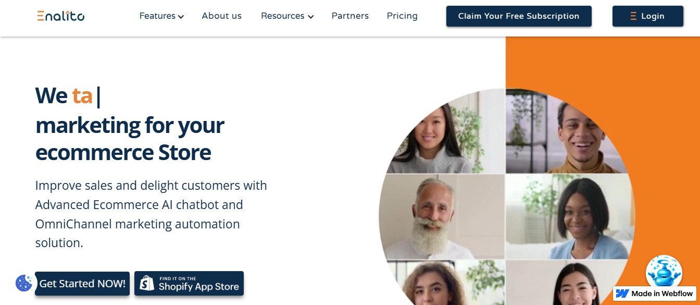700x305 pixels.
Task: Open the Shopify App Store listing
Action: coord(189,284)
